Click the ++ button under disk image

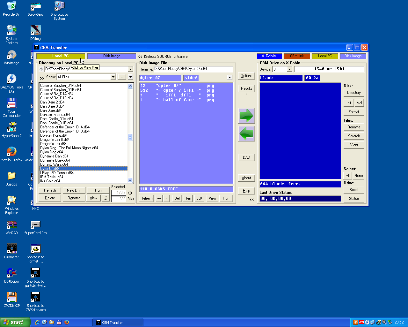[159, 198]
